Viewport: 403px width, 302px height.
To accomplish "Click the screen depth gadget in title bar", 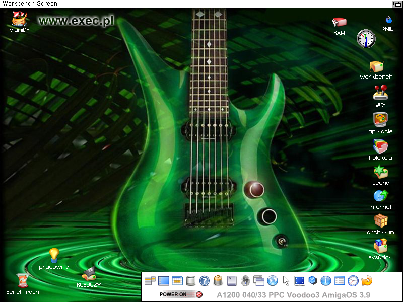I will click(x=397, y=4).
